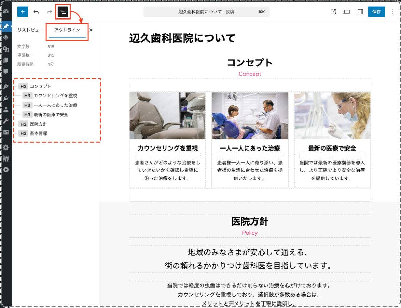Switch to the リストビュー tab
Viewport: 401px width, 308px height.
coord(30,30)
